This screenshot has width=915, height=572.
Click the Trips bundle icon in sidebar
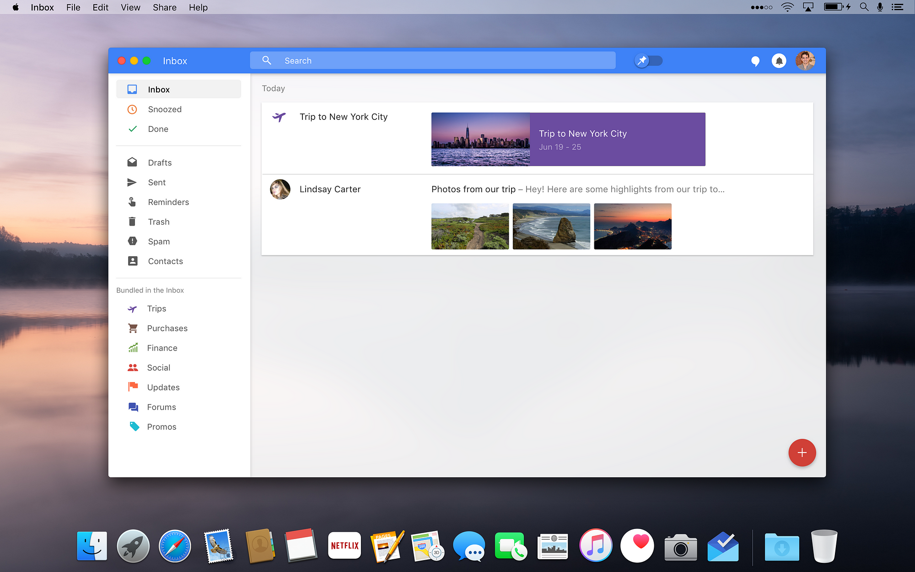pyautogui.click(x=132, y=308)
